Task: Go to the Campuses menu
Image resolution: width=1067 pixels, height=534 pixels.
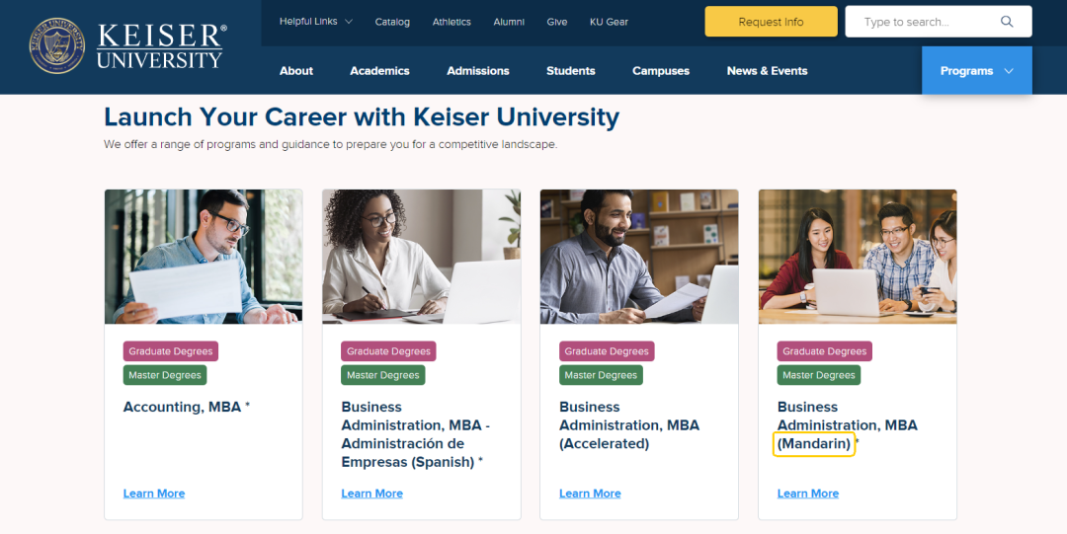Action: click(x=661, y=71)
